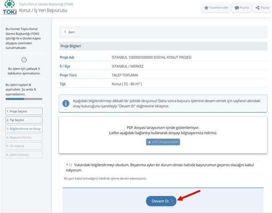272x213 pixels.
Task: Select step 4. Başvuru Formu
Action: (24, 137)
